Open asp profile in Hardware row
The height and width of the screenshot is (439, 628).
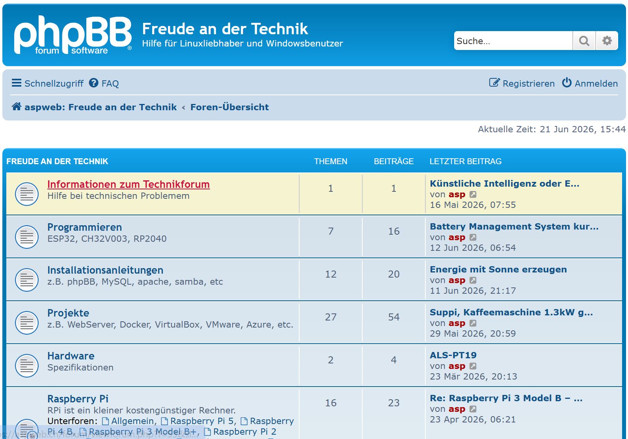(457, 366)
